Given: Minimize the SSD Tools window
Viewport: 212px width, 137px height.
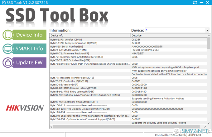Looking at the screenshot, I should (201, 3).
